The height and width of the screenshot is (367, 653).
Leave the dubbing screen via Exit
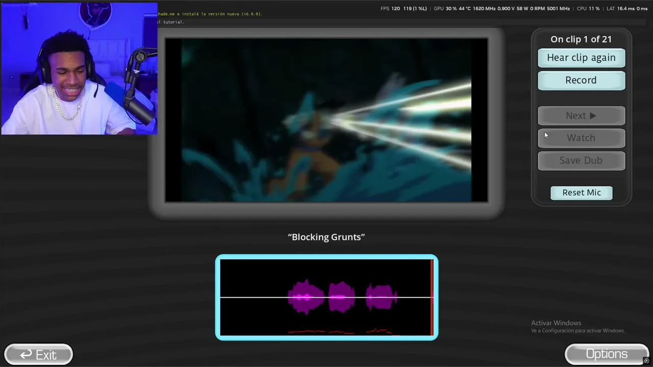point(38,354)
